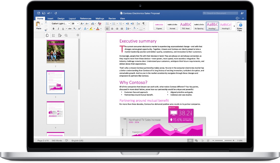Select page 3 thumbnail in sidebar
280x163 pixels.
click(x=55, y=82)
